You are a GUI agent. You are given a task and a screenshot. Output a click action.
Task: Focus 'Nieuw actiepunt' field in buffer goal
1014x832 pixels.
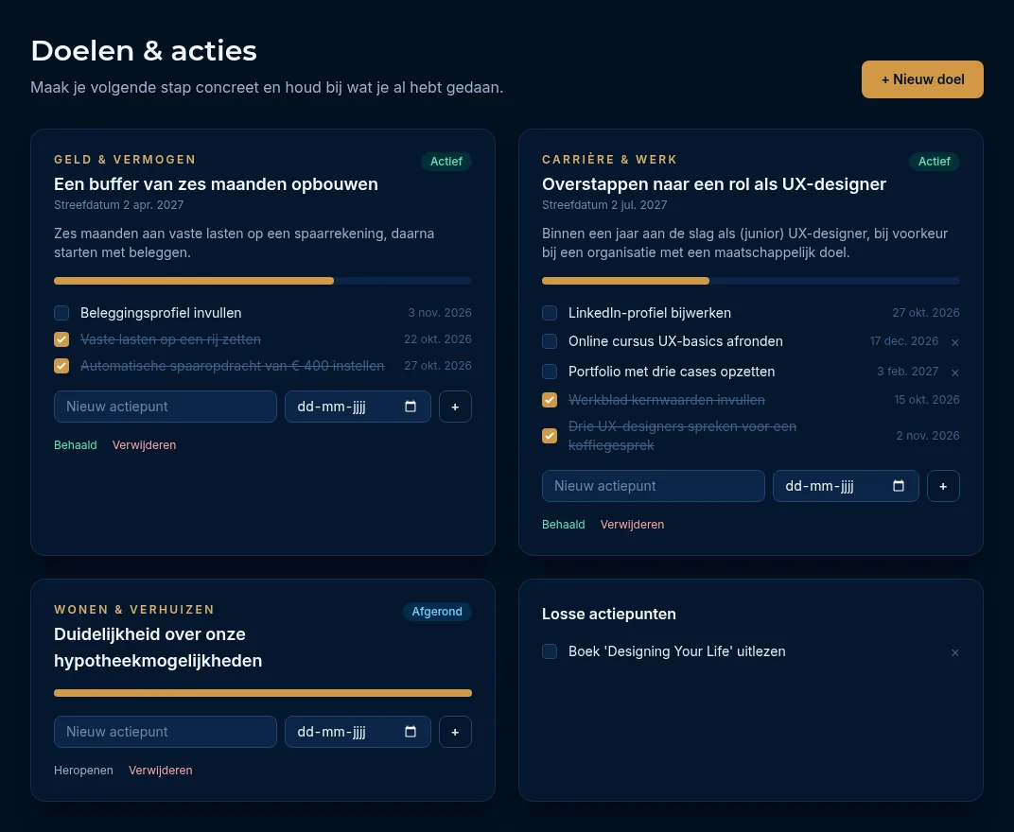(166, 407)
